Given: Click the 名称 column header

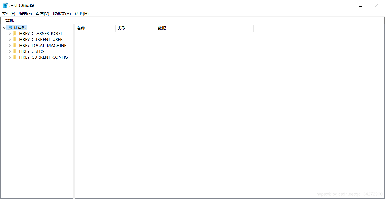Looking at the screenshot, I should [95, 28].
